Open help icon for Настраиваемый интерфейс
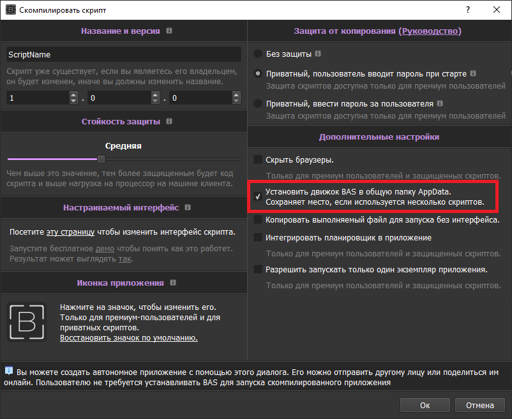Image resolution: width=512 pixels, height=419 pixels. tap(188, 207)
